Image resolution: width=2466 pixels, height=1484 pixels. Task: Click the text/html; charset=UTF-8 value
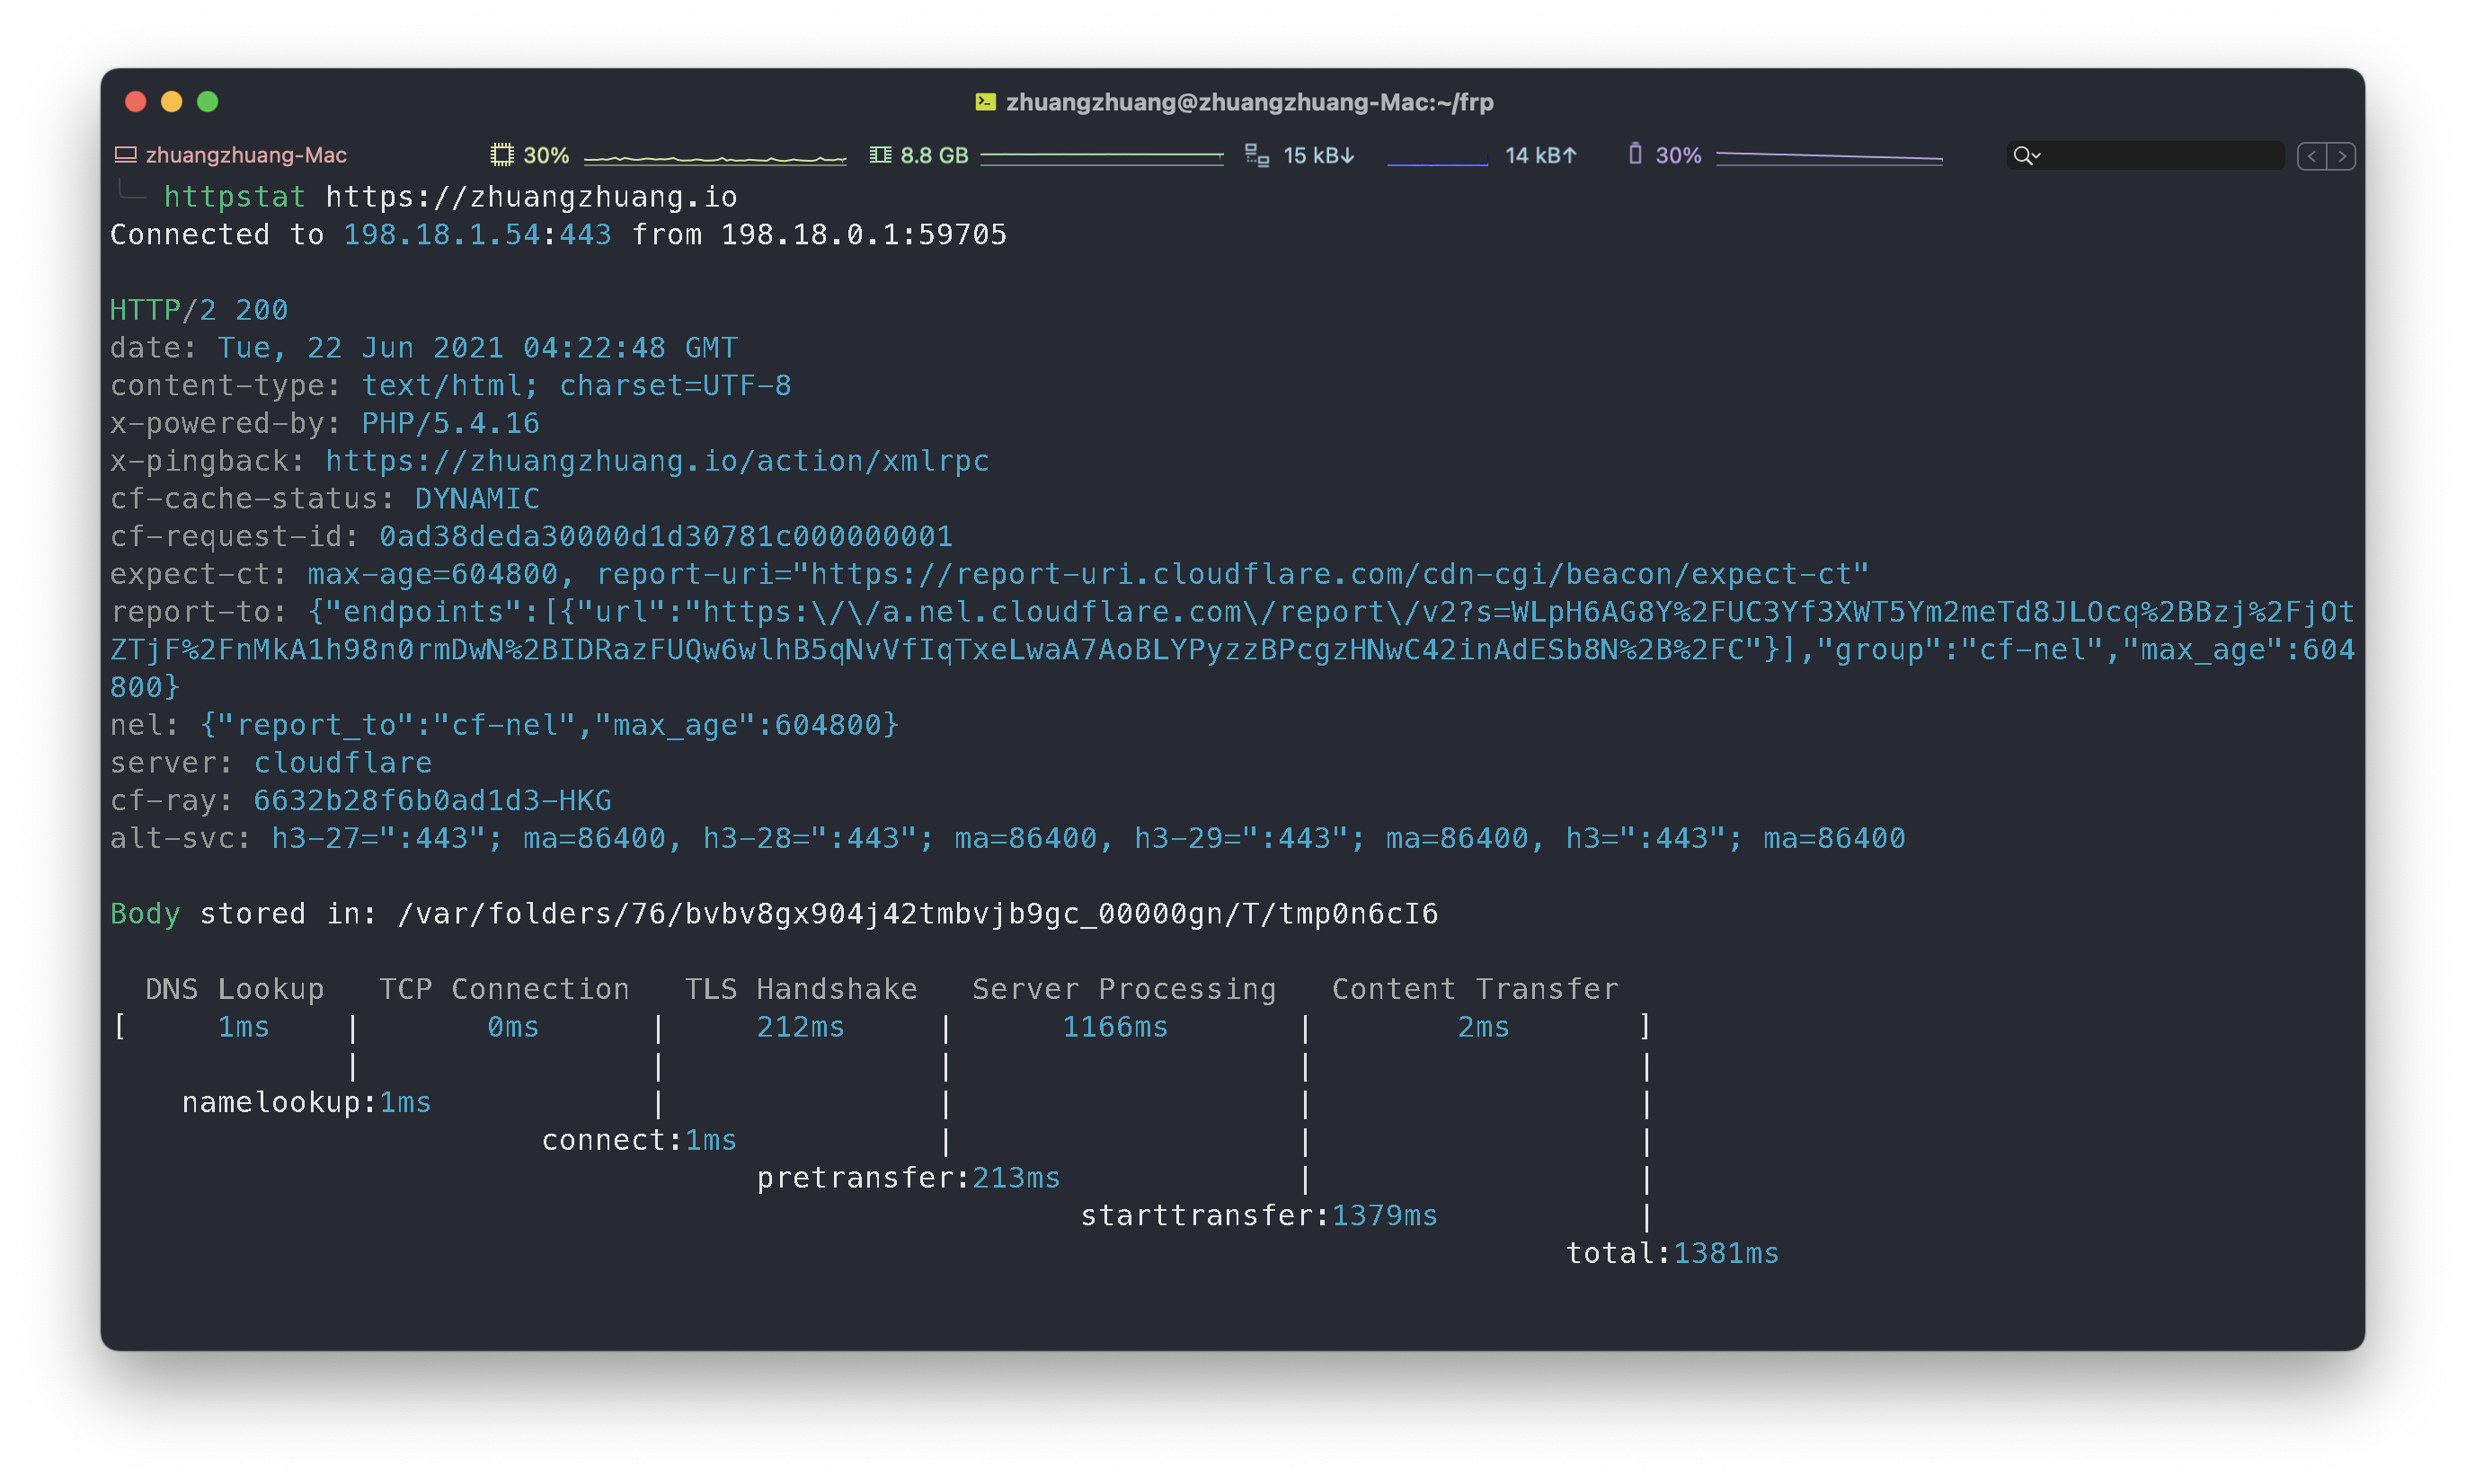point(576,386)
